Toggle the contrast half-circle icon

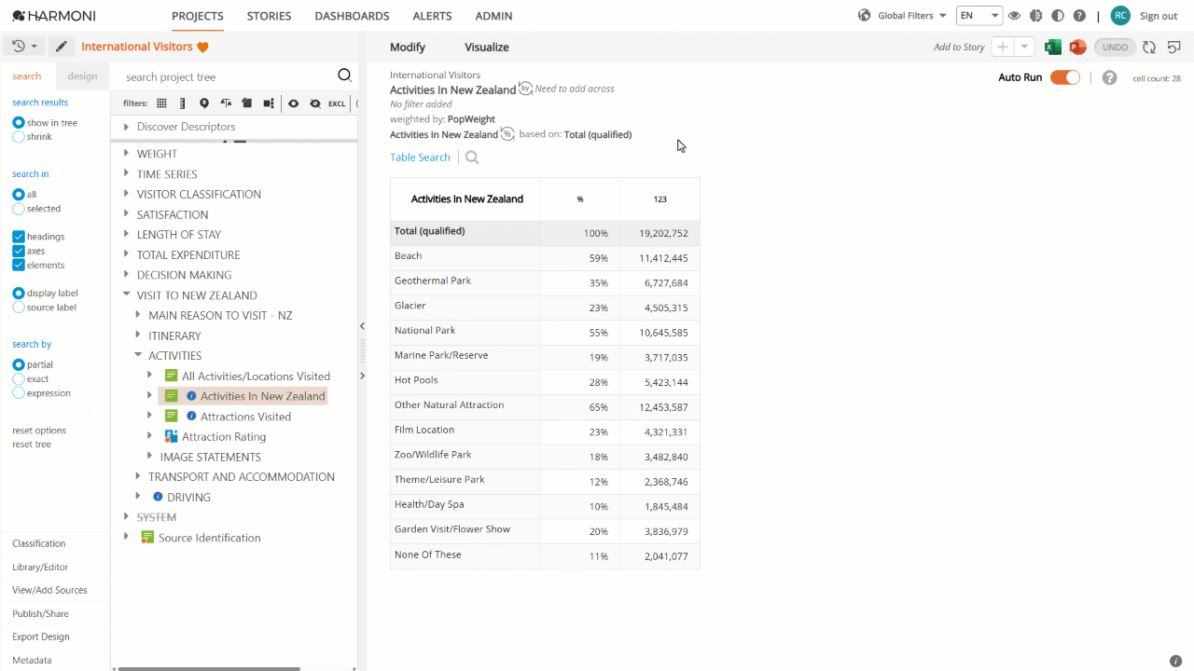click(x=1057, y=16)
